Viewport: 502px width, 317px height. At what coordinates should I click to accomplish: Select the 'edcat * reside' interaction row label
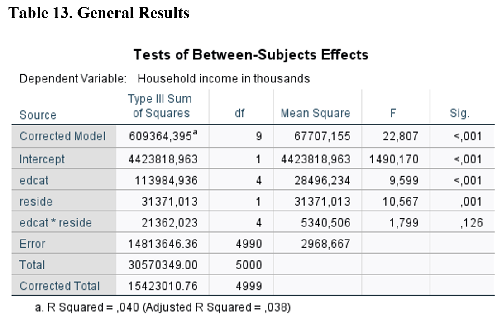[56, 223]
